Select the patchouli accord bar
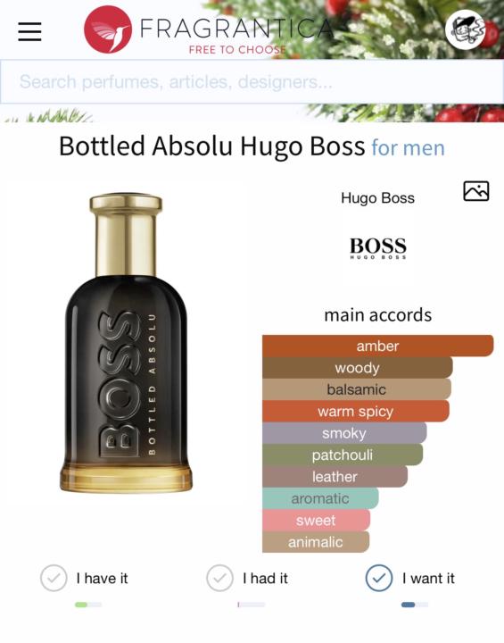This screenshot has width=504, height=643. pyautogui.click(x=343, y=455)
